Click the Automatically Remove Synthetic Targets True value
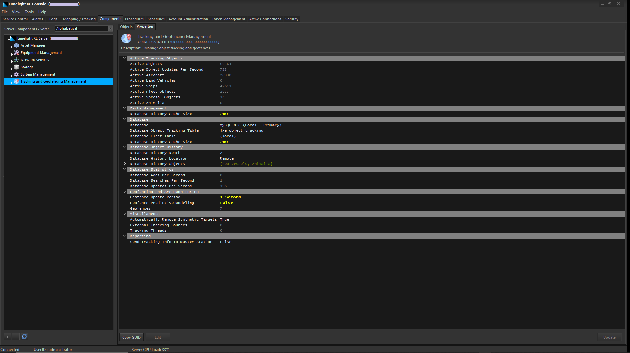Image resolution: width=630 pixels, height=353 pixels. (224, 219)
